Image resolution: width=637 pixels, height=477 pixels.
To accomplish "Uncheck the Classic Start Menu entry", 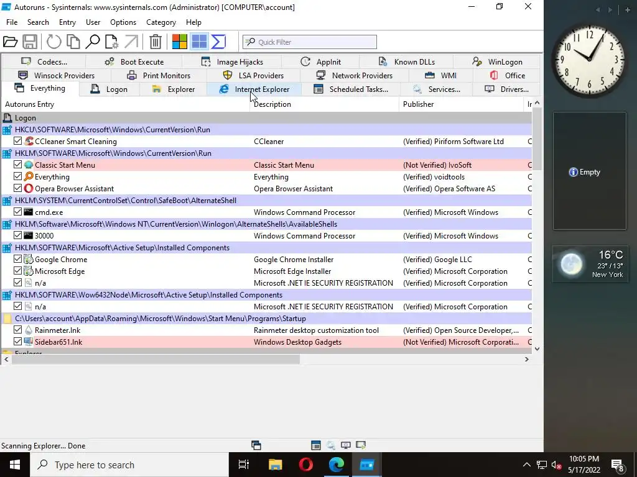I will coord(17,165).
